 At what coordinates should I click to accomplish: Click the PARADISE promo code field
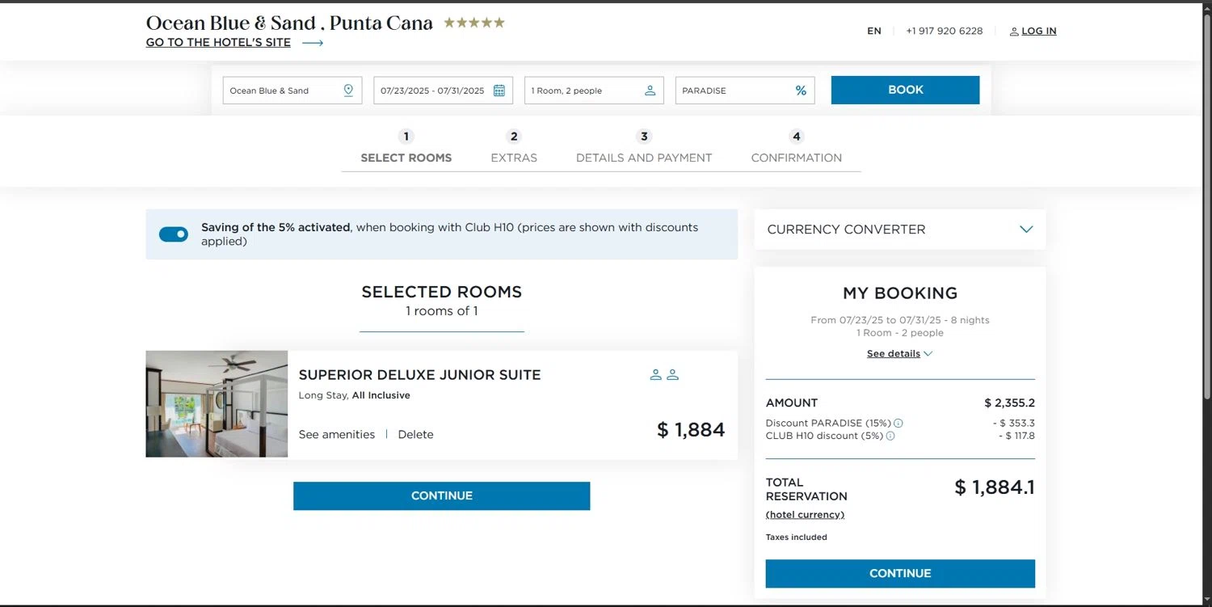click(x=745, y=91)
